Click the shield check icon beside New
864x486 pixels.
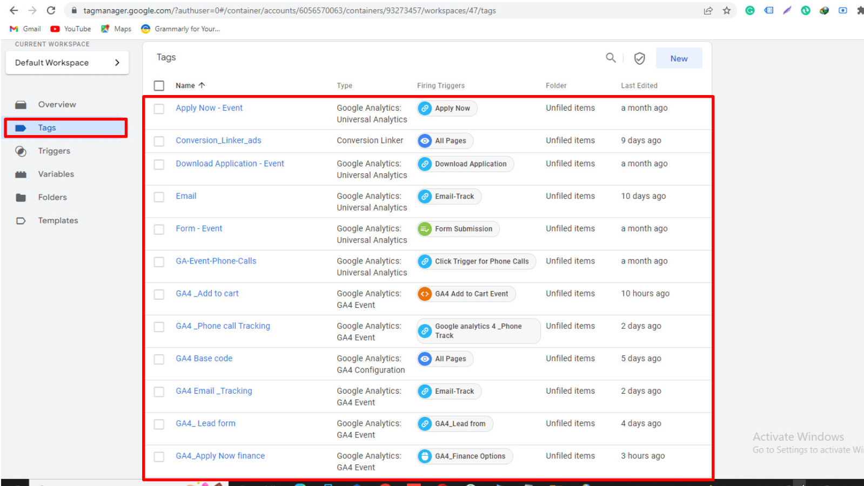(x=639, y=58)
